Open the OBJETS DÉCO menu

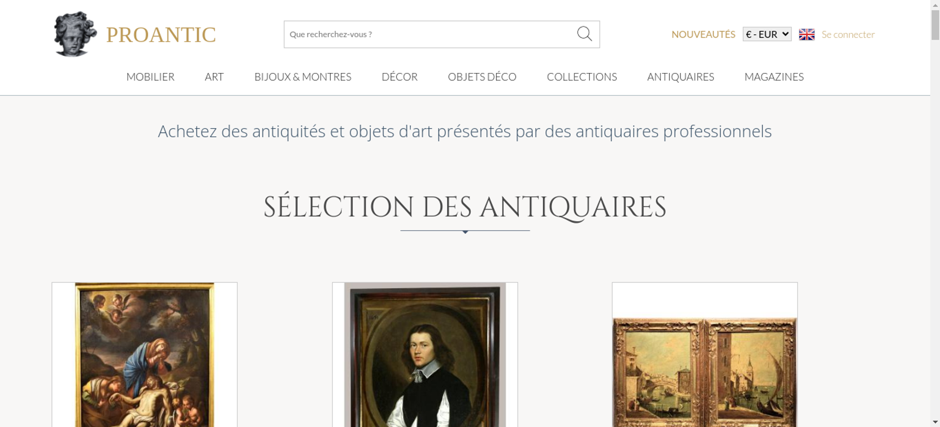(482, 77)
